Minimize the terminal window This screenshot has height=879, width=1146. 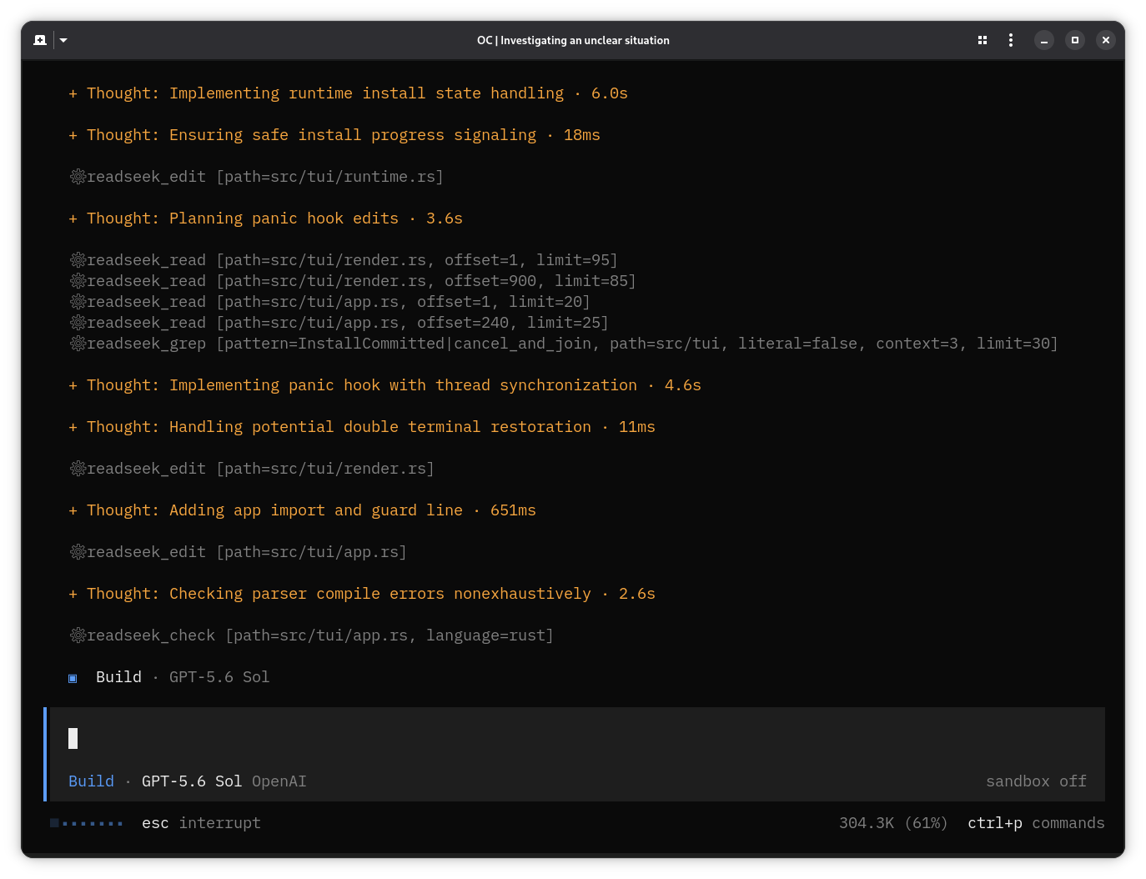click(1044, 40)
